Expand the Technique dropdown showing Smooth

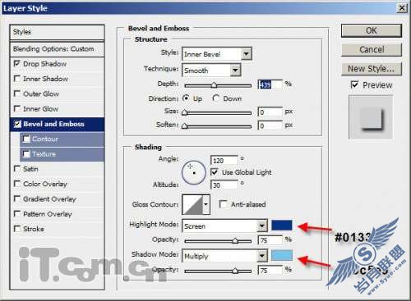[211, 71]
